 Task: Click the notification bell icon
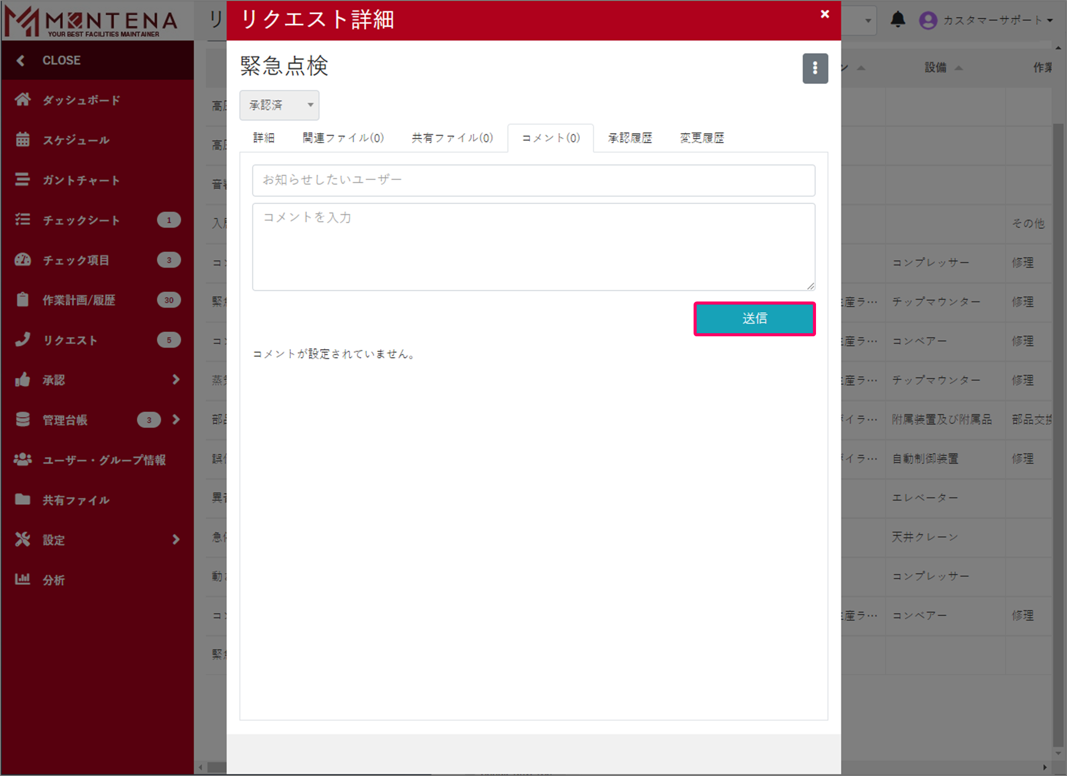(897, 20)
